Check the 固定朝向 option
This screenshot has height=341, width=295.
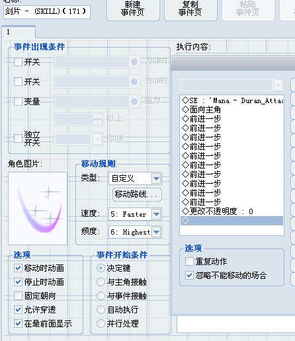(x=18, y=296)
